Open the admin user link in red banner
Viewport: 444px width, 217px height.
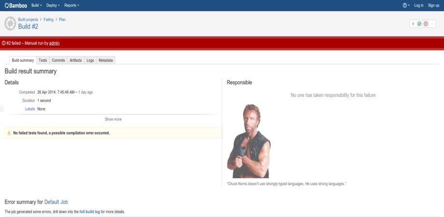[x=55, y=43]
